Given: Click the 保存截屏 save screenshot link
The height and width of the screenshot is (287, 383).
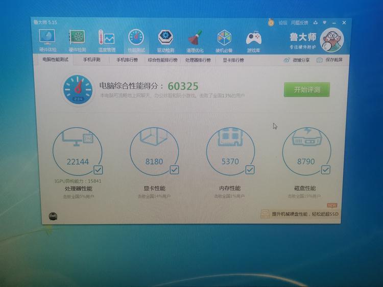Looking at the screenshot, I should (x=329, y=60).
